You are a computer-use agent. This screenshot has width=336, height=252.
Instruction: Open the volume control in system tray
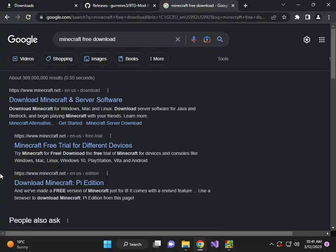[297, 244]
